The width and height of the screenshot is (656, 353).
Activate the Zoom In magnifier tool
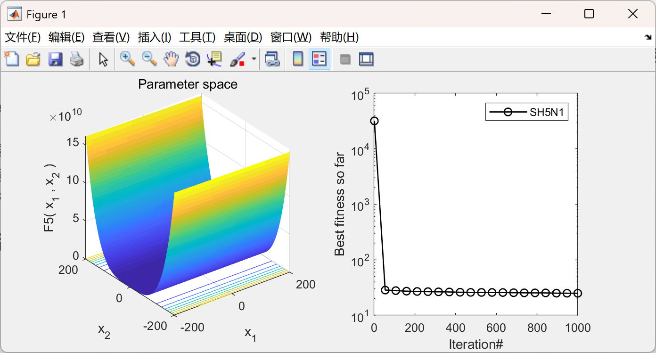[x=128, y=59]
